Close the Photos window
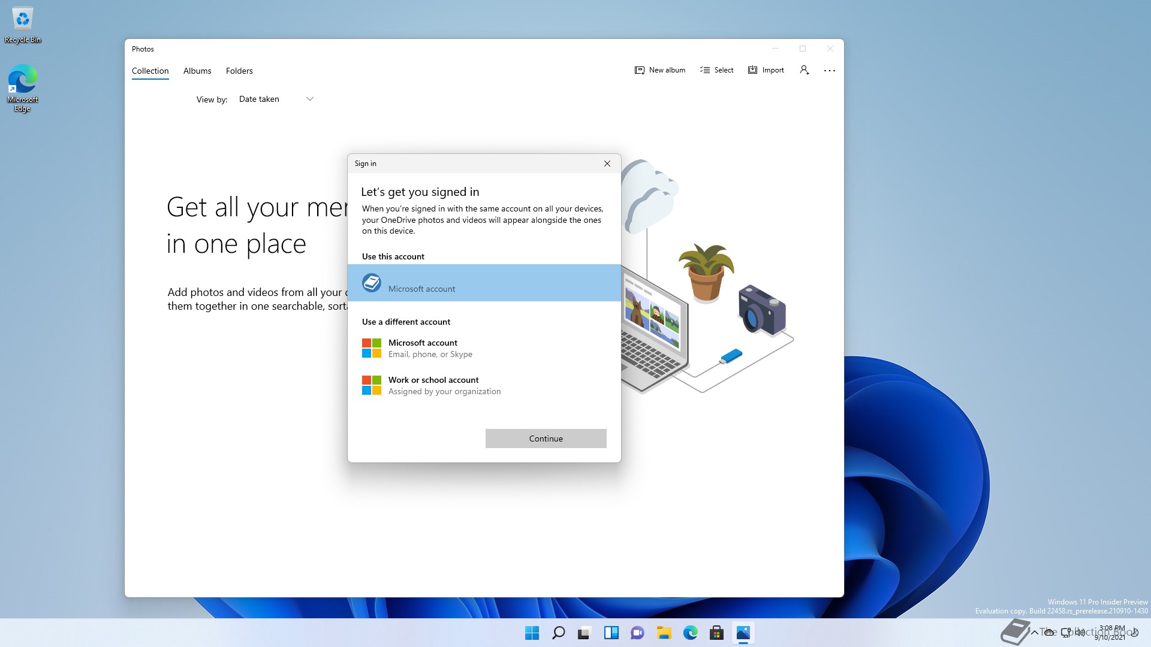The height and width of the screenshot is (647, 1151). click(830, 49)
